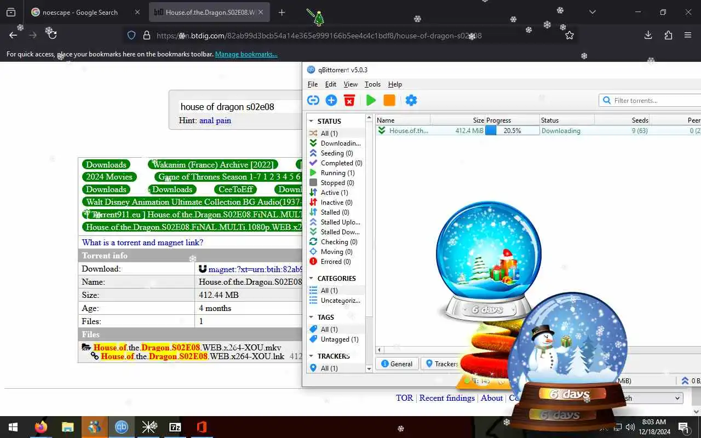Click the orange Stop torrent icon

coord(389,100)
